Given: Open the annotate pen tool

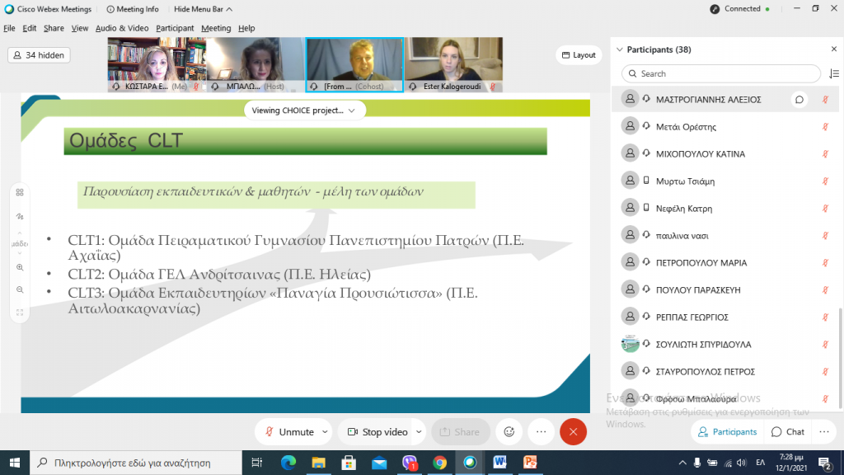Looking at the screenshot, I should coord(20,216).
